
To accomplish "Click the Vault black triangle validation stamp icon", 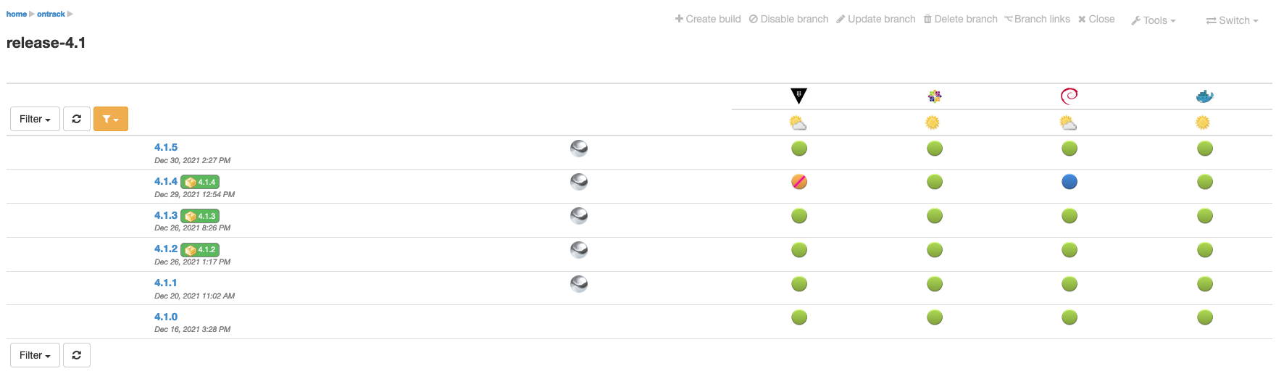I will 798,96.
